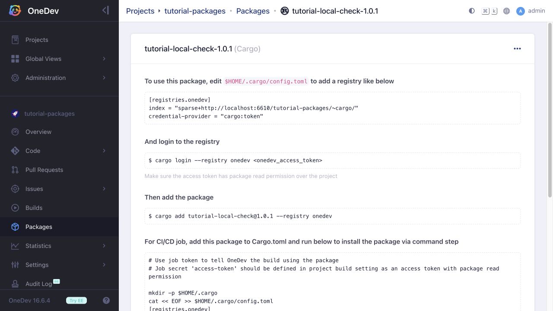Click the Cargo icon in breadcrumb
This screenshot has height=311, width=553.
[x=284, y=11]
